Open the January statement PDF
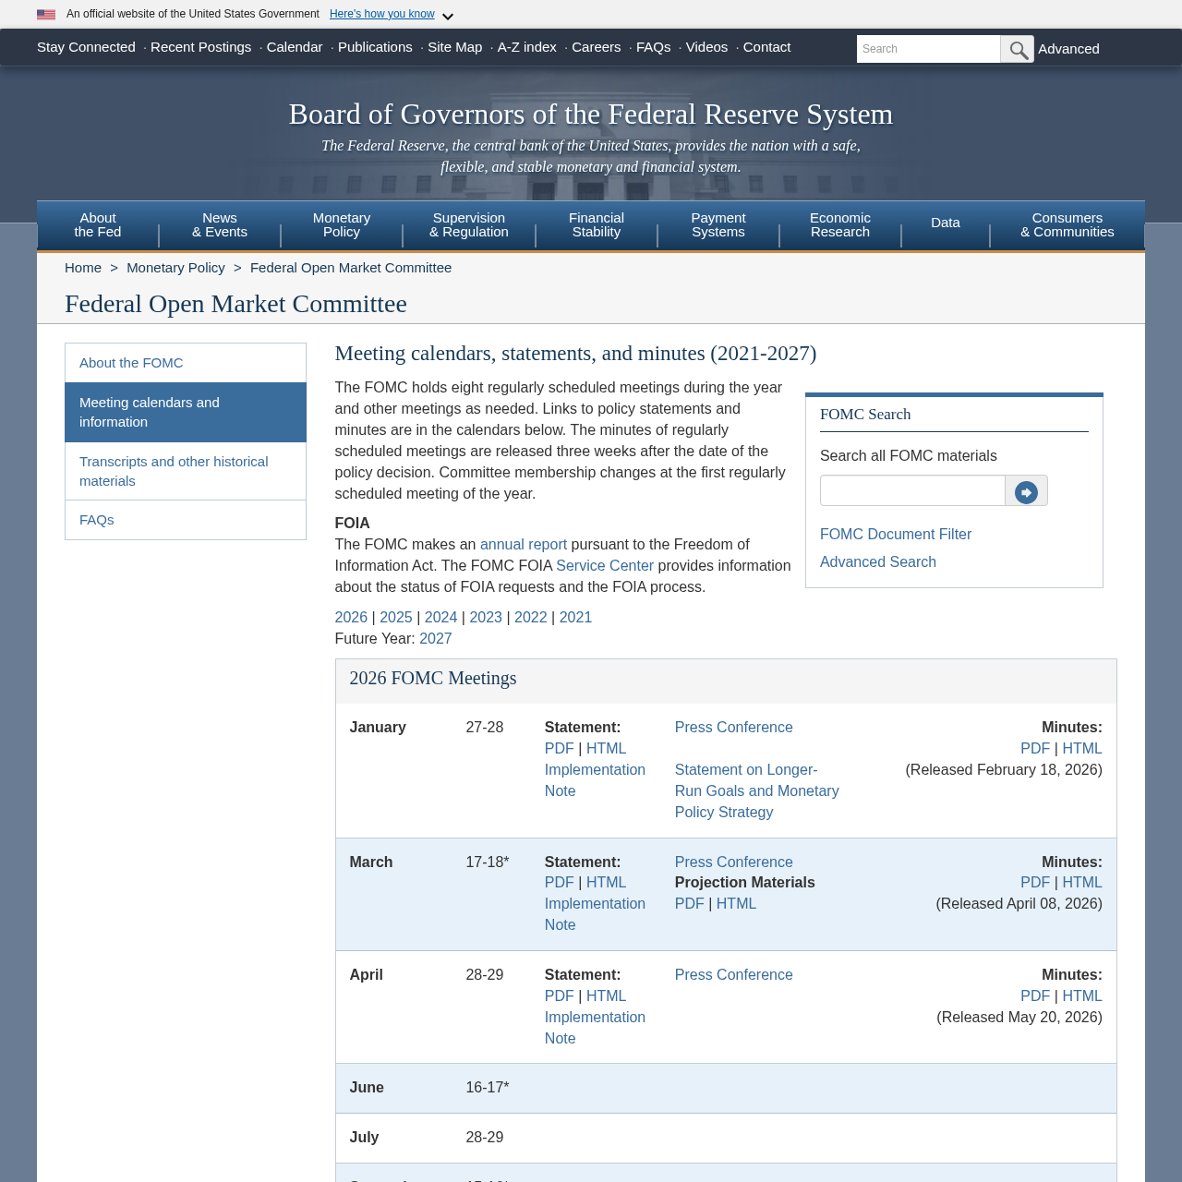Image resolution: width=1182 pixels, height=1182 pixels. [560, 749]
